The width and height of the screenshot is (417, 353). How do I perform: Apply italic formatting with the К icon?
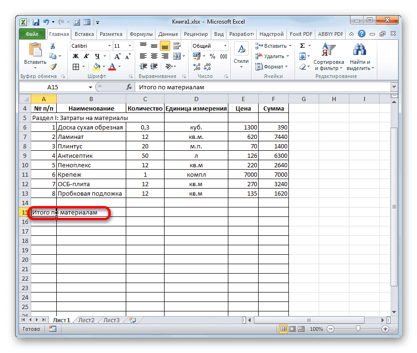(87, 56)
